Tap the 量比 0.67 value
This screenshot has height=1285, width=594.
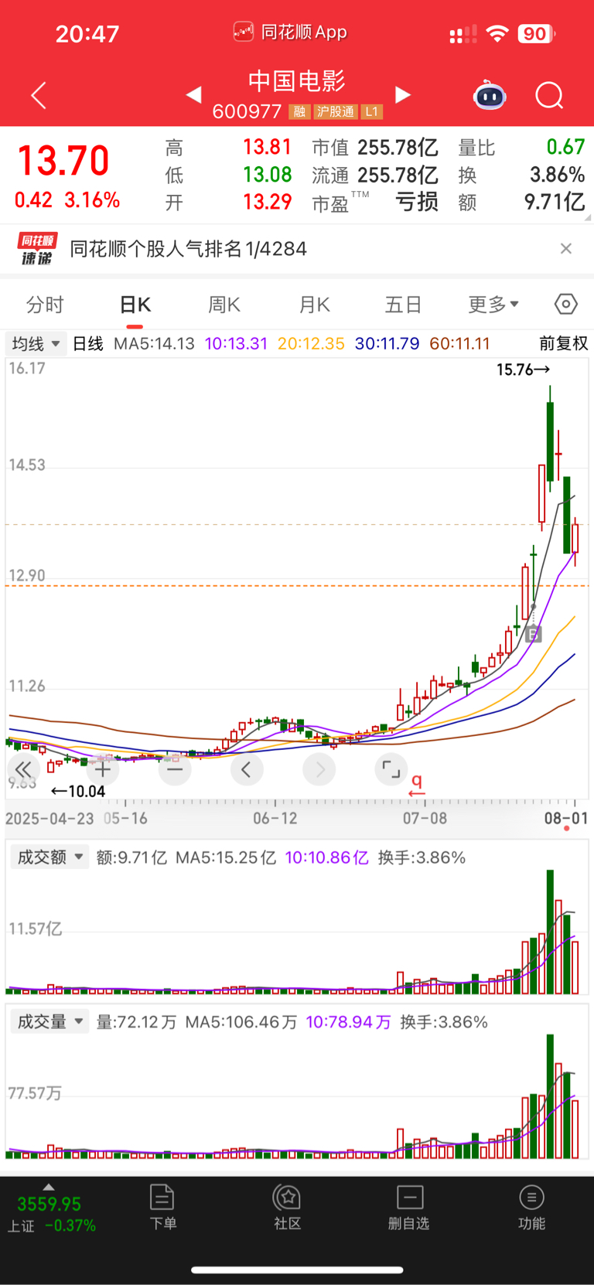[565, 147]
